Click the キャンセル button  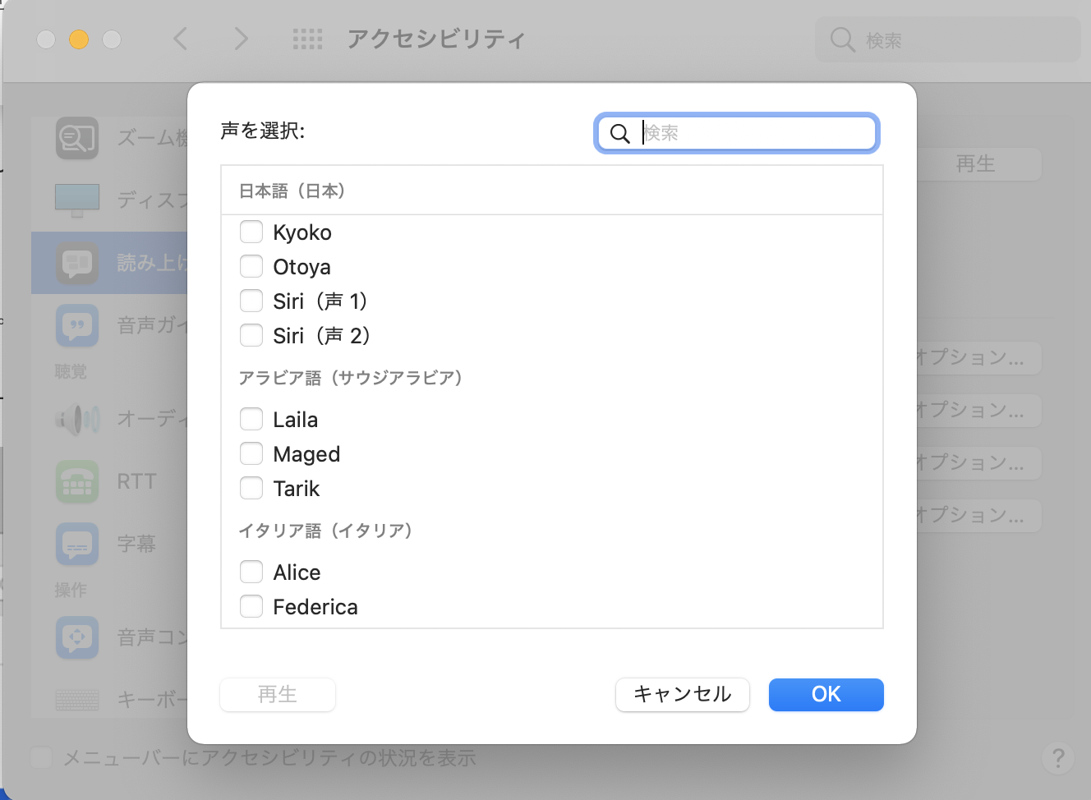(x=682, y=695)
